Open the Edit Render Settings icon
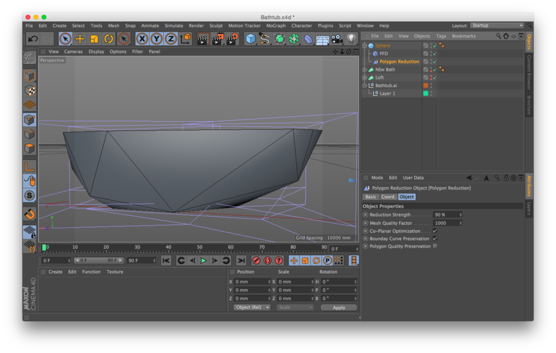The image size is (556, 353). coord(232,39)
